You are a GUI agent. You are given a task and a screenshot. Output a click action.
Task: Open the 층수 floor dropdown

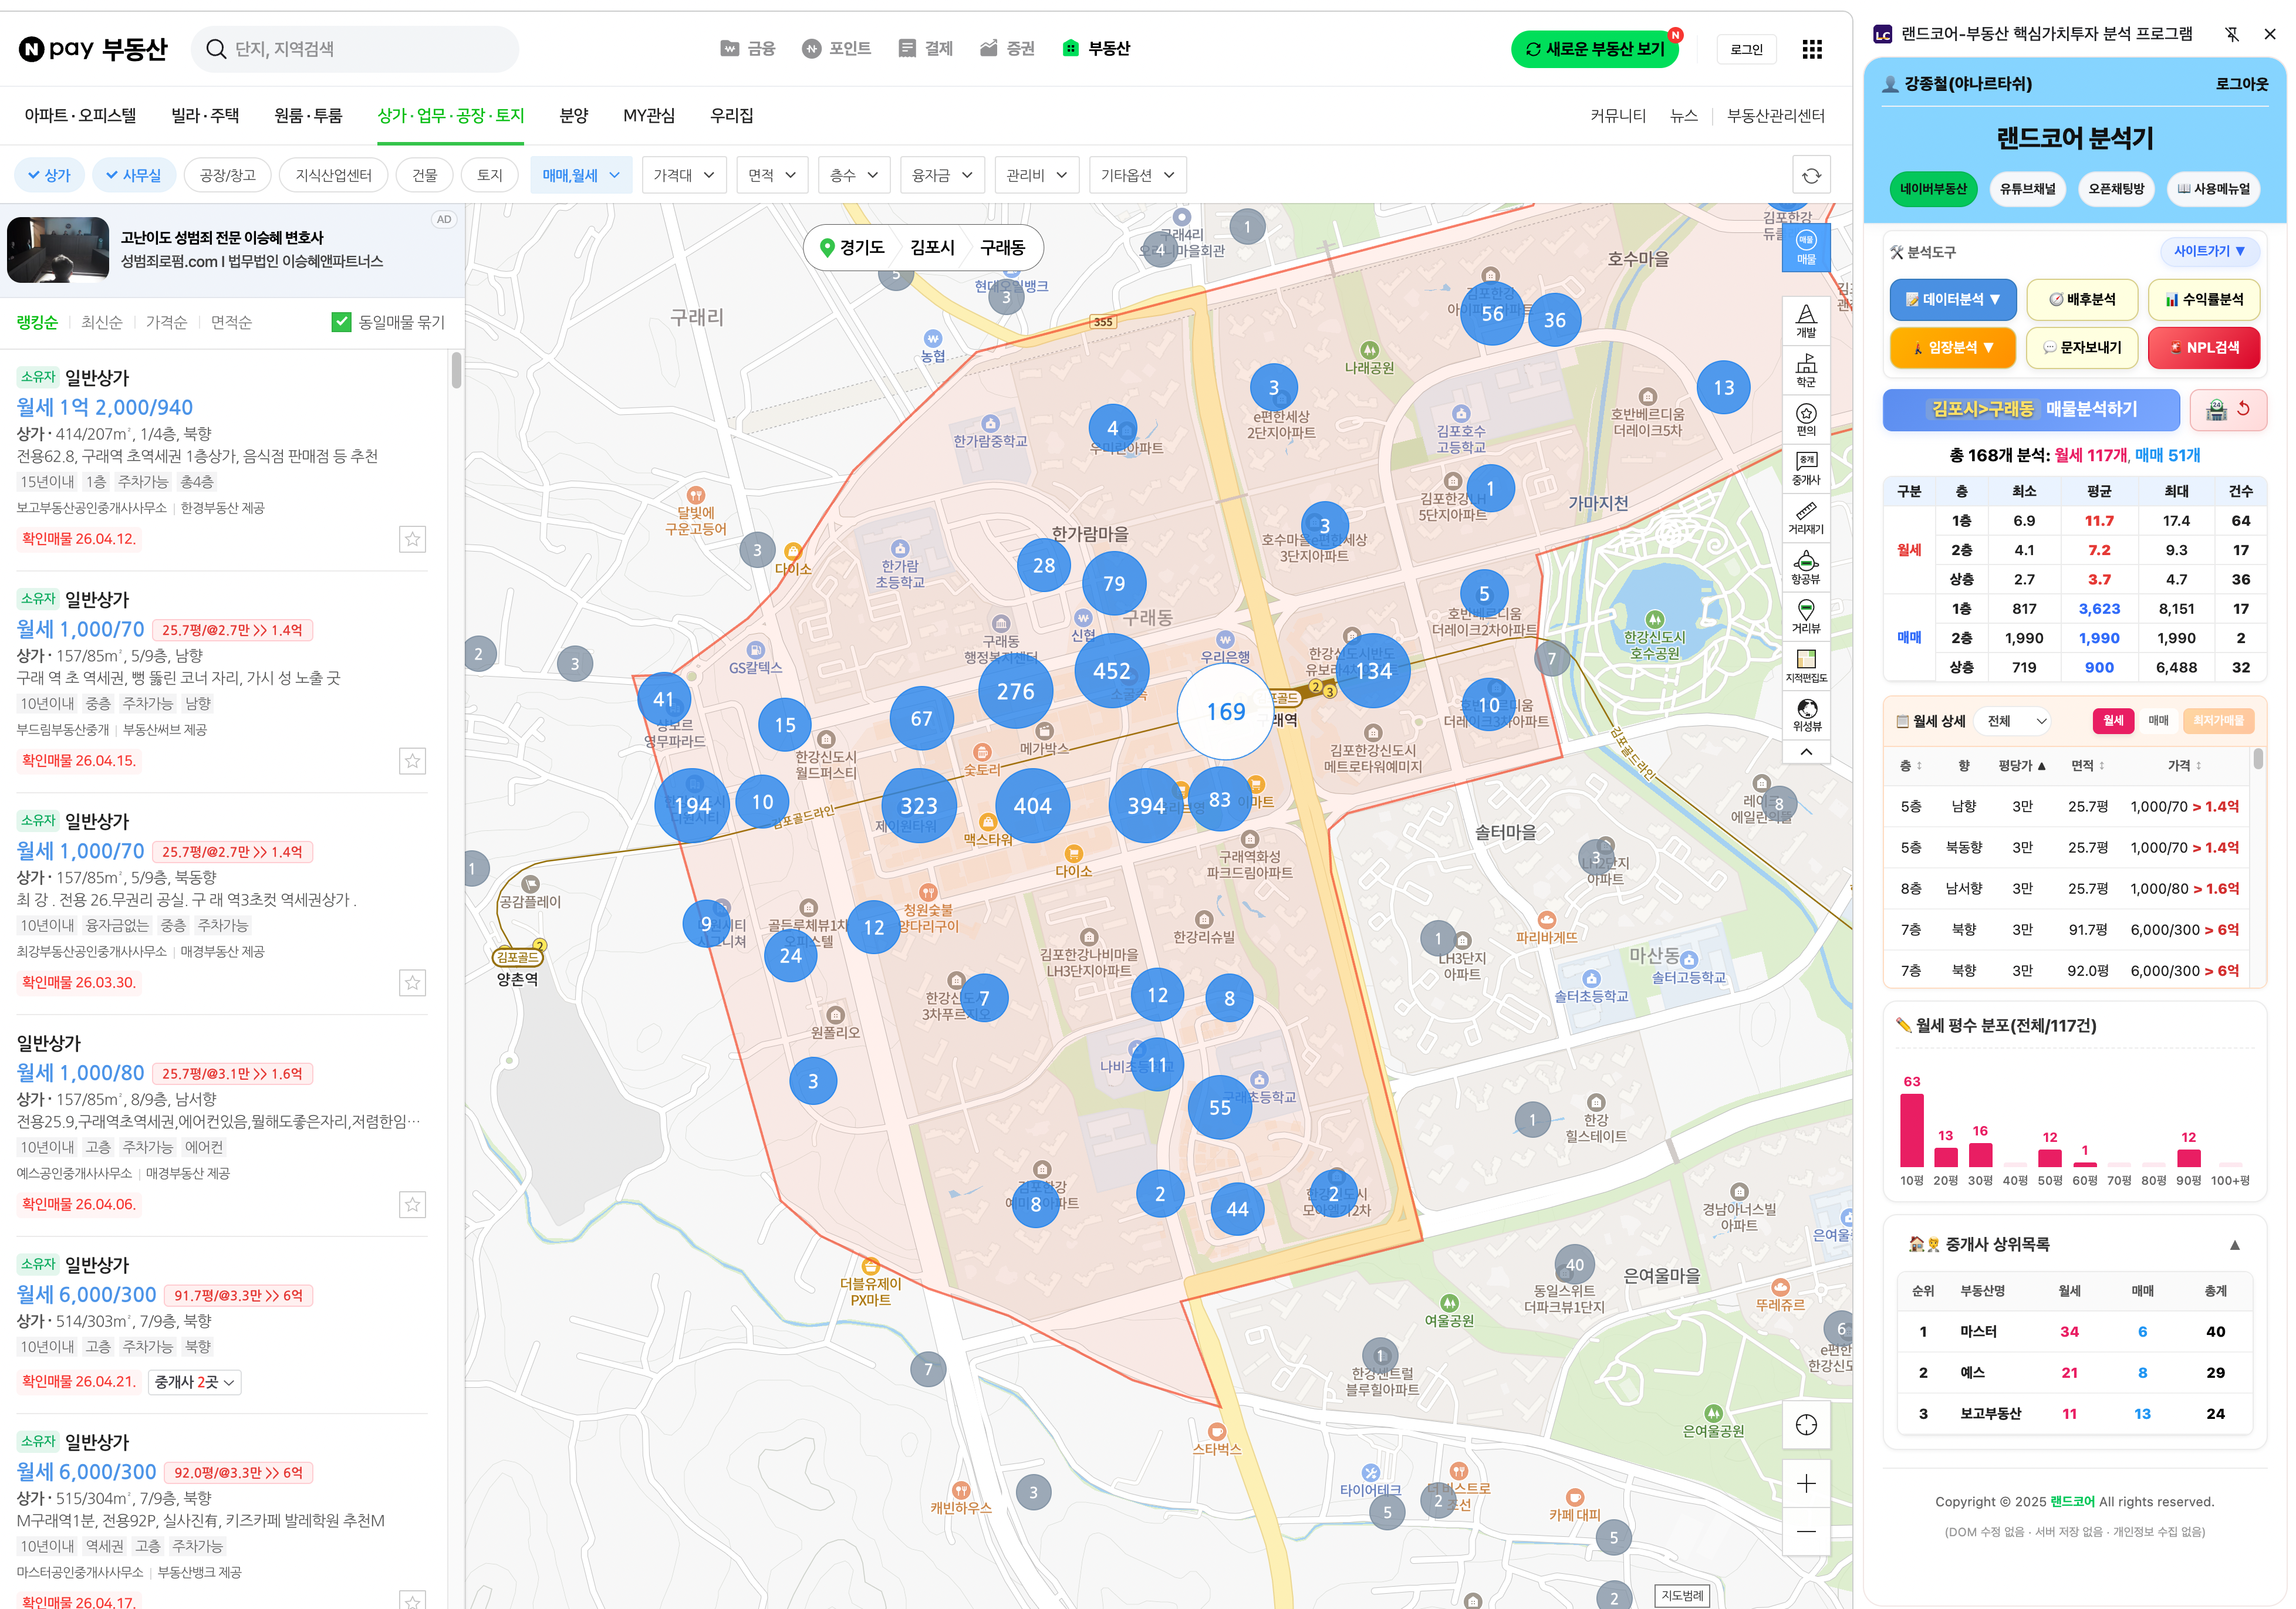(x=853, y=176)
